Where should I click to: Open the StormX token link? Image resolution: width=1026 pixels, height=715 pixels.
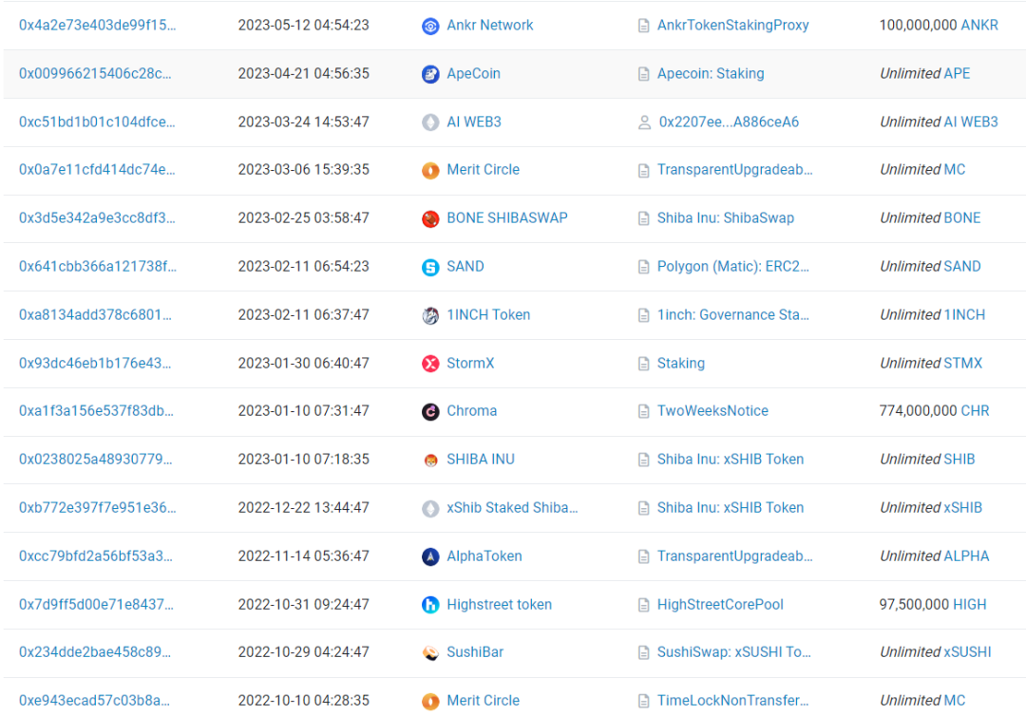point(470,363)
